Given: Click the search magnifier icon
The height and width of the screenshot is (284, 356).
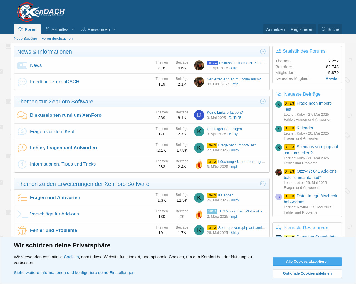Looking at the screenshot, I should [323, 29].
